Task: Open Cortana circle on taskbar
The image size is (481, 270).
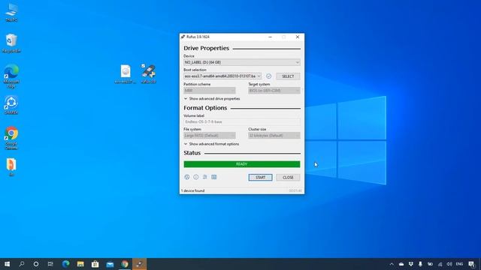Action: click(36, 264)
